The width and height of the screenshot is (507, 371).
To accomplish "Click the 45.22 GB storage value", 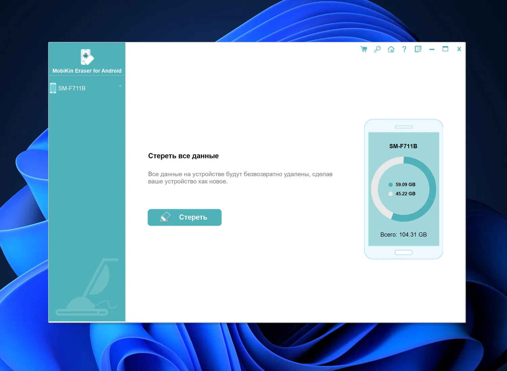I will (x=406, y=194).
